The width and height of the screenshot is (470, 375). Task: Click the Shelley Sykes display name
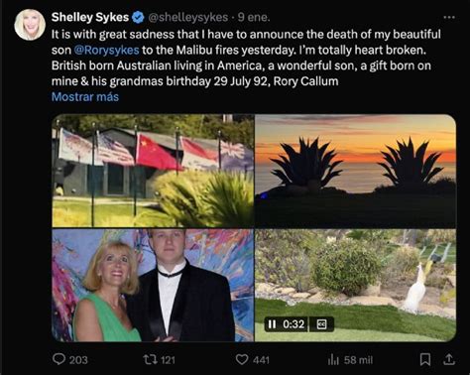click(x=90, y=17)
